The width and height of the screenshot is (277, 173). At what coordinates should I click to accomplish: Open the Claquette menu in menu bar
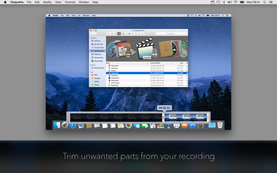point(17,2)
